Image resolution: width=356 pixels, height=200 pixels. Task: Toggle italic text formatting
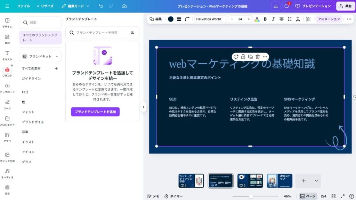273,19
